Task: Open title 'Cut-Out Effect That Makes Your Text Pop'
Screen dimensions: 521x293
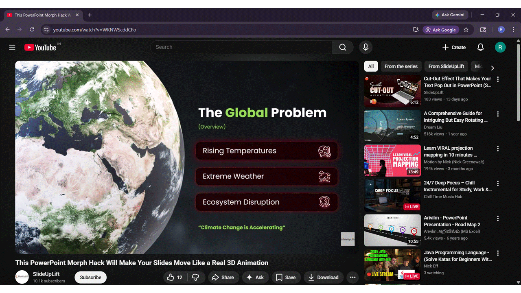Action: point(458,82)
